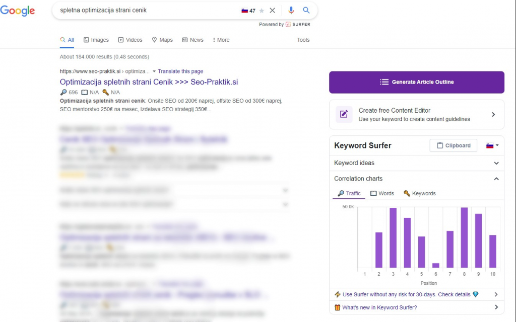The width and height of the screenshot is (516, 322).
Task: Click the traffic estimate icon showing 696
Action: pos(63,93)
